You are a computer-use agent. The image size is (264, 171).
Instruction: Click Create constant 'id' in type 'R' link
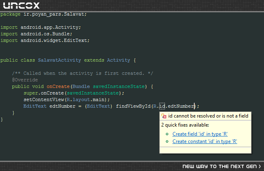point(205,141)
